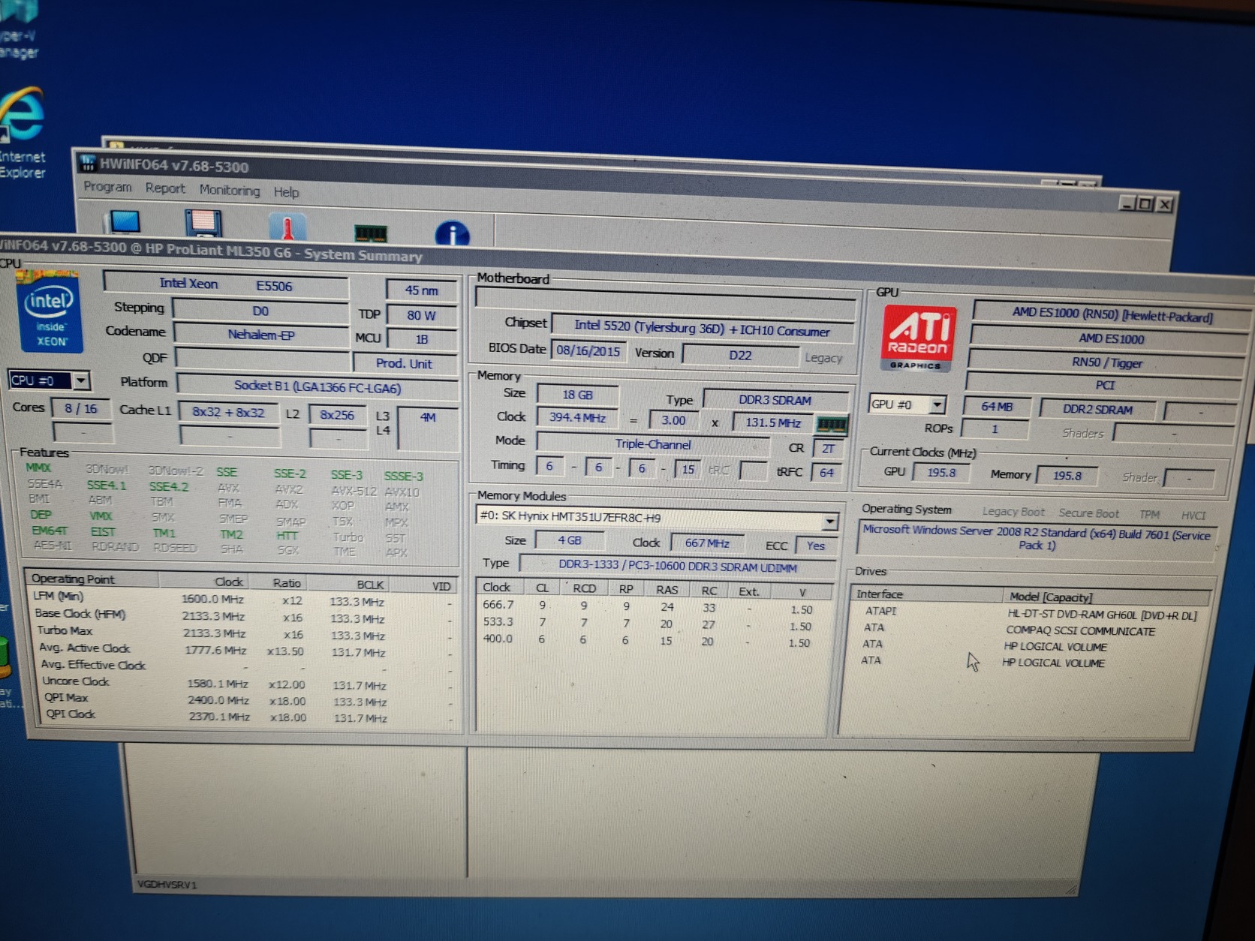
Task: Click the Secure Boot indicator
Action: click(x=1088, y=513)
